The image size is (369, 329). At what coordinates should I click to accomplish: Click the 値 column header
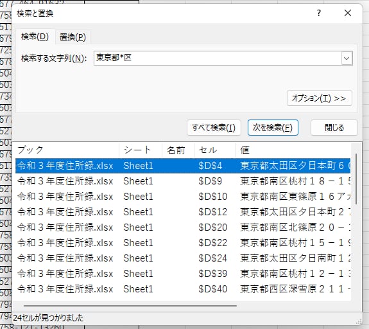(x=293, y=150)
